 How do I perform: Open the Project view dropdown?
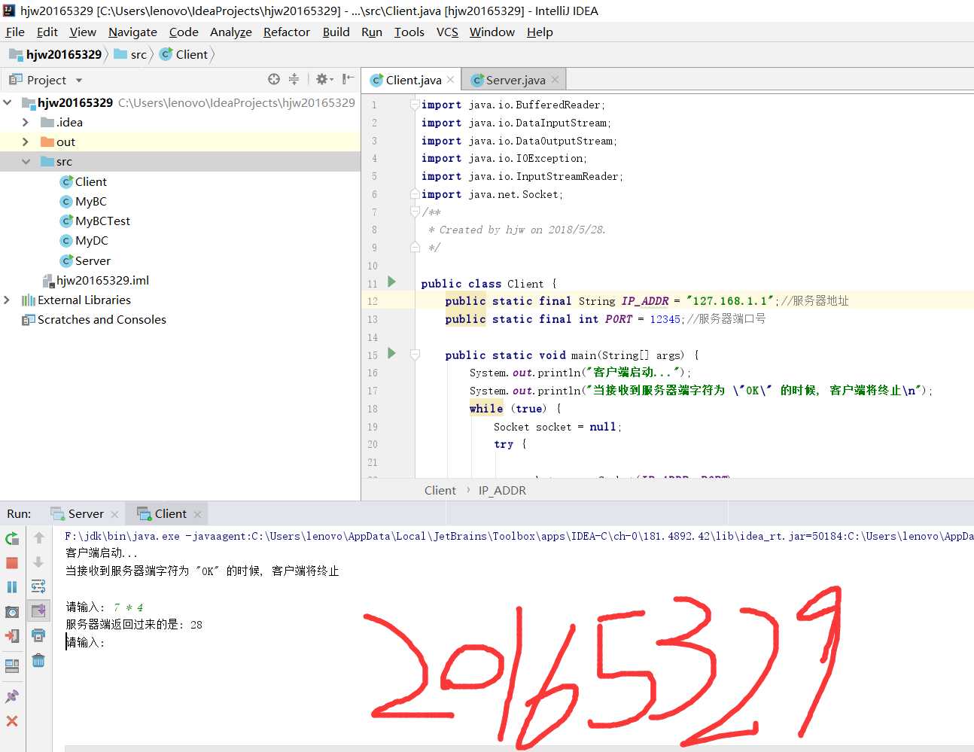tap(79, 81)
